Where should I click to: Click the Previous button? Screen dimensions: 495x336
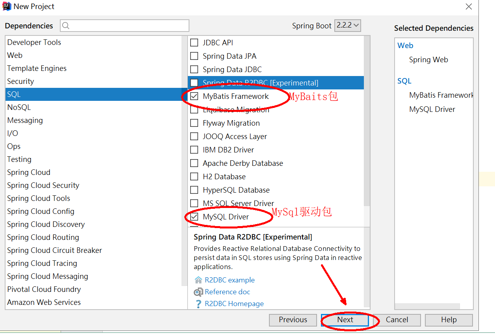tap(293, 320)
